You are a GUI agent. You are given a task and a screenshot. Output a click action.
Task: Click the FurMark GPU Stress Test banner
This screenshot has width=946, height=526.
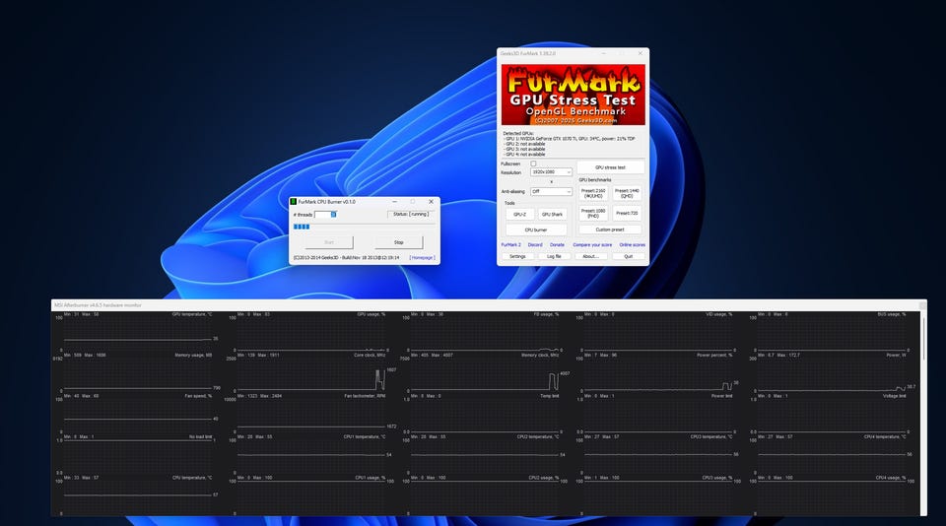574,95
